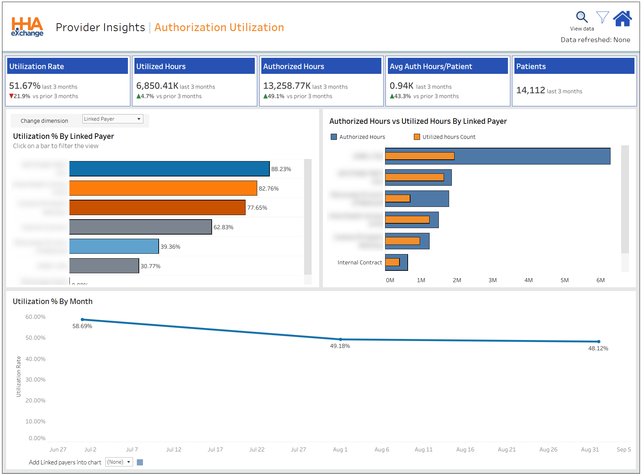Select the 88.23% utilization bar
Image resolution: width=642 pixels, height=475 pixels.
pos(169,169)
